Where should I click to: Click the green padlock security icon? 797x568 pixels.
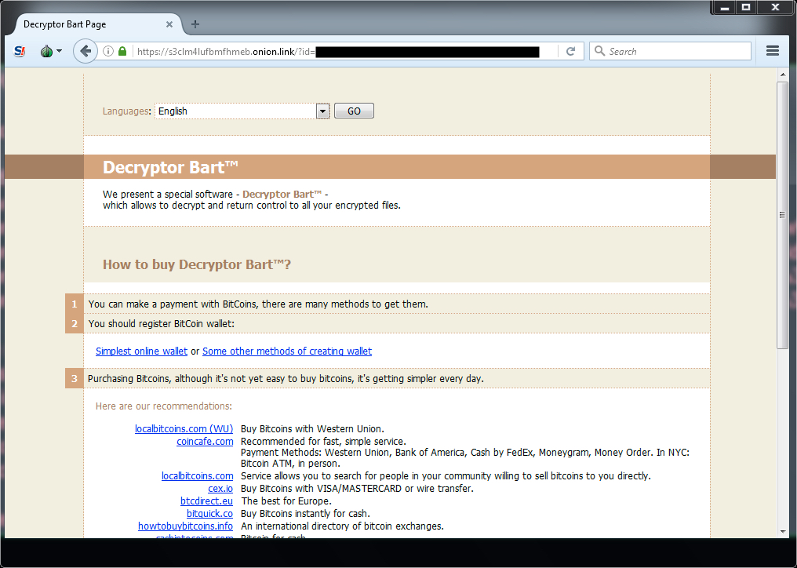[x=122, y=51]
